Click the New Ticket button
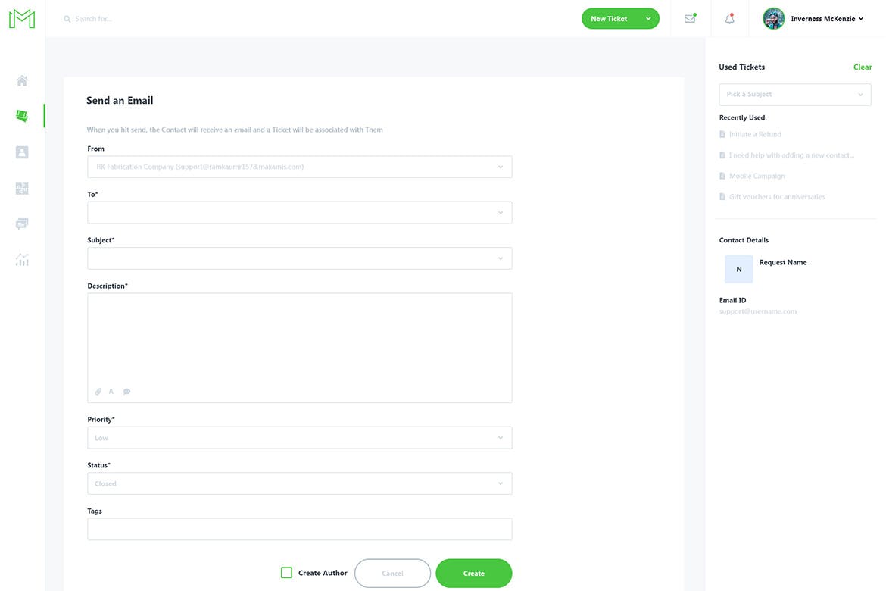 pos(610,19)
